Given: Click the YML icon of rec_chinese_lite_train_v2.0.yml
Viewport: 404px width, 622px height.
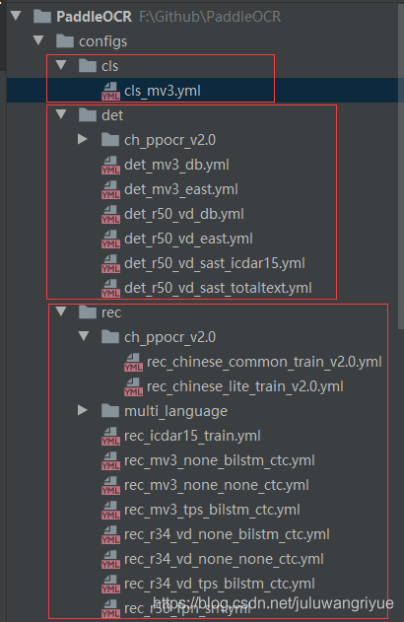Looking at the screenshot, I should pos(133,386).
